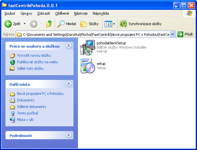
Task: Open the Sdílené dokumenty link
Action: point(32,107)
